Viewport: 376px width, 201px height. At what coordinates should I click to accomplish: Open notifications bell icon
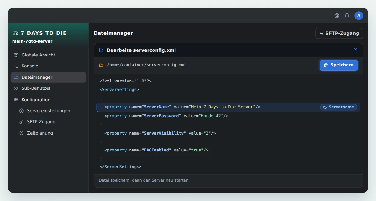347,16
